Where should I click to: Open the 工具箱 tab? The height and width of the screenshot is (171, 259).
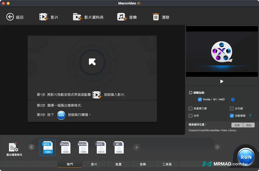coord(167,164)
